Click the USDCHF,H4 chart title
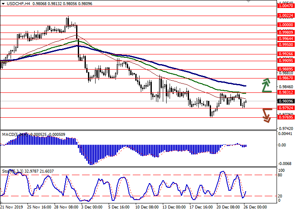This screenshot has width=296, height=211. tap(14, 3)
